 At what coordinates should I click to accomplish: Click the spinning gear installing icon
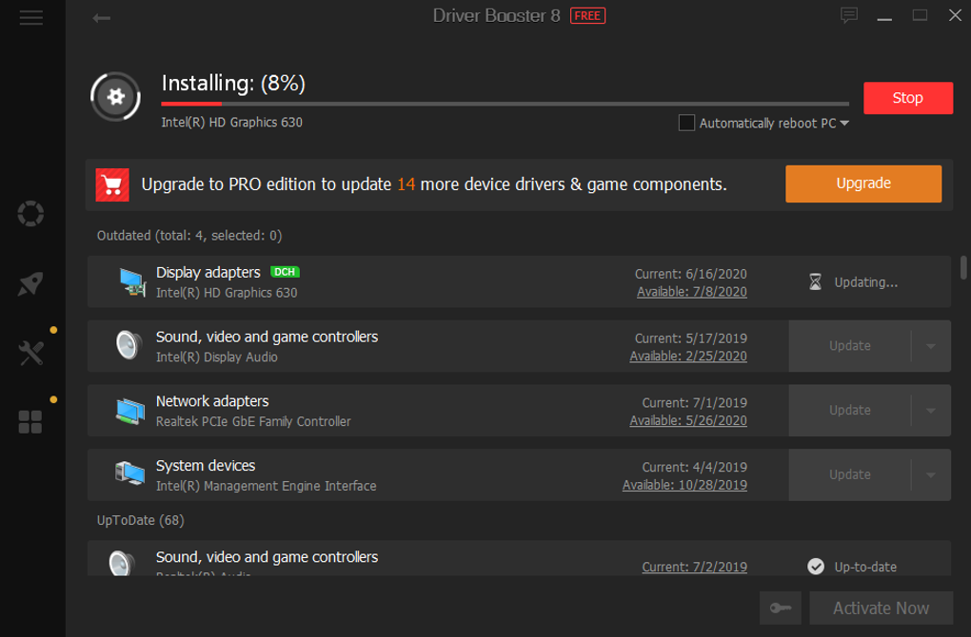(x=115, y=96)
